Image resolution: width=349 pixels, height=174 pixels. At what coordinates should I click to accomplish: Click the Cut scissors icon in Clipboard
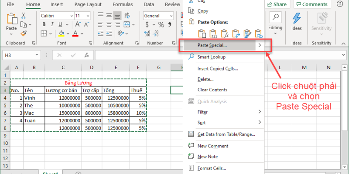(24, 15)
